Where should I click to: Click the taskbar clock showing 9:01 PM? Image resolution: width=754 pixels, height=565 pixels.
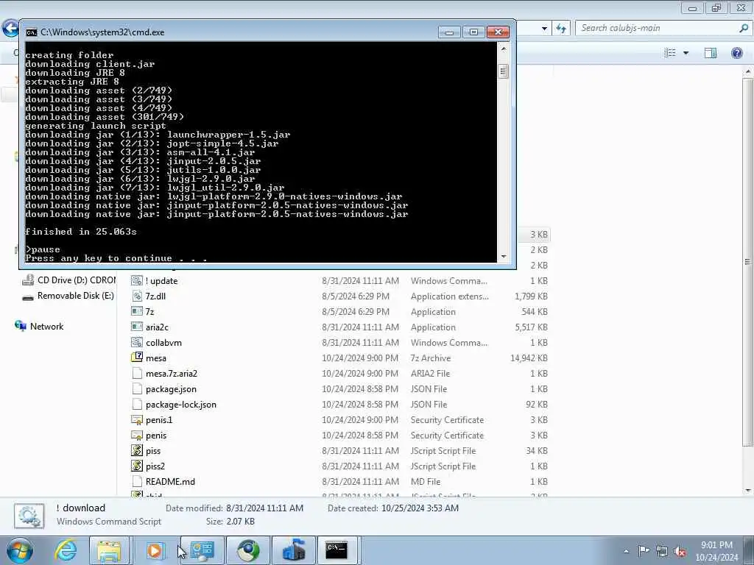click(716, 551)
